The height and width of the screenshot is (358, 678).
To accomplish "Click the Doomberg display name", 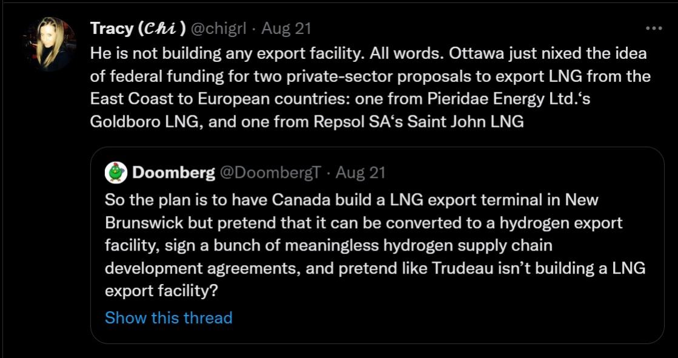I will (x=173, y=173).
